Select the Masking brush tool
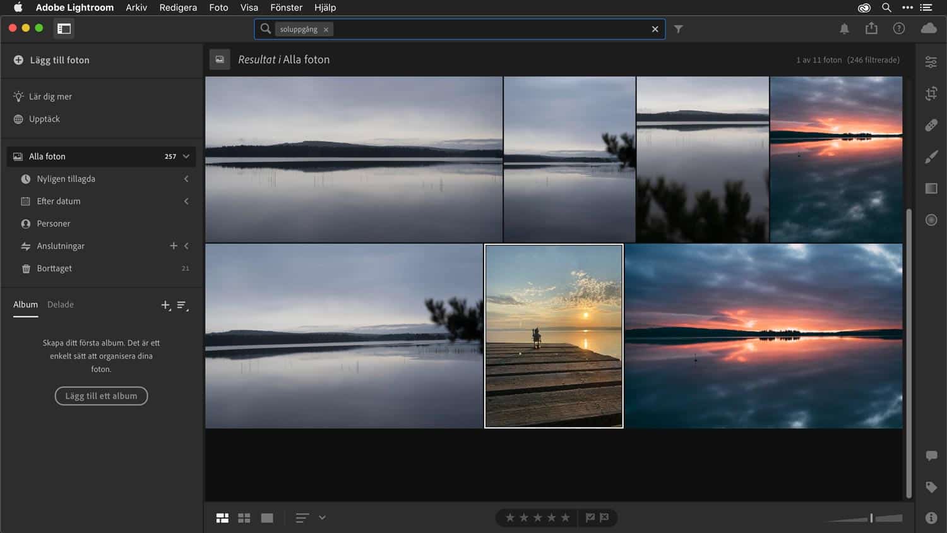Image resolution: width=947 pixels, height=533 pixels. (x=931, y=156)
